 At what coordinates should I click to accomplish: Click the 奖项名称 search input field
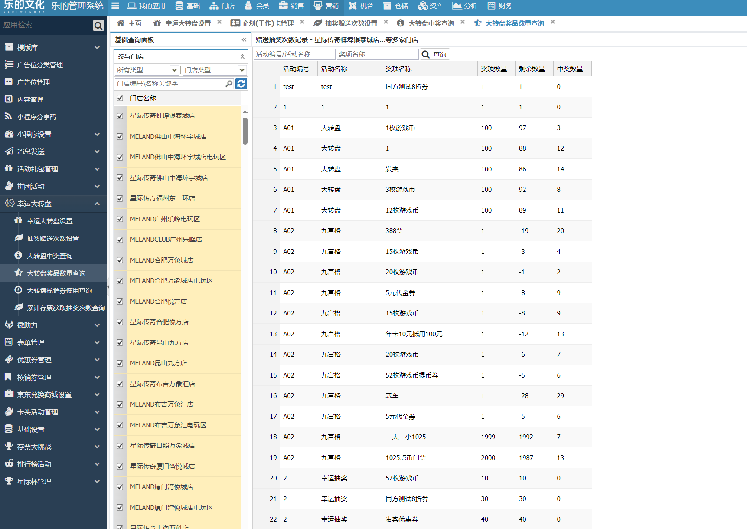tap(378, 54)
